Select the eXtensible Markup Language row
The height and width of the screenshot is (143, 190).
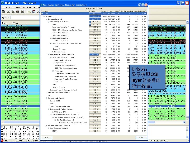pos(94,76)
